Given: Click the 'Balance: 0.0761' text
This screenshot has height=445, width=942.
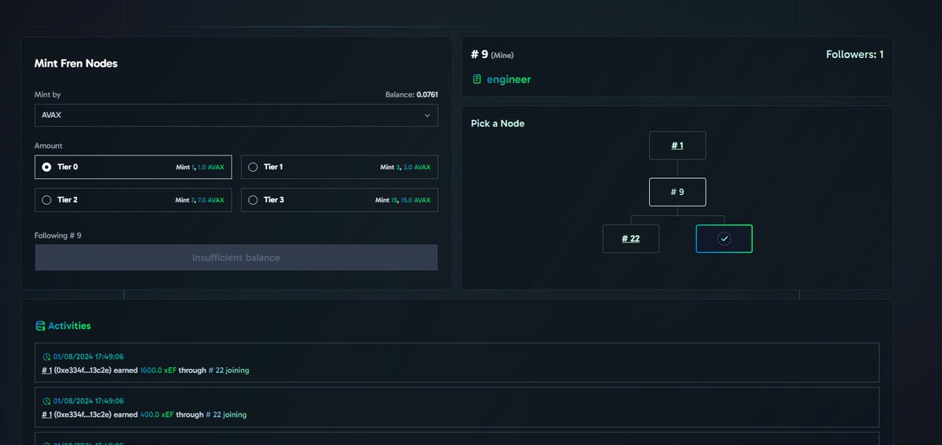Looking at the screenshot, I should point(411,95).
